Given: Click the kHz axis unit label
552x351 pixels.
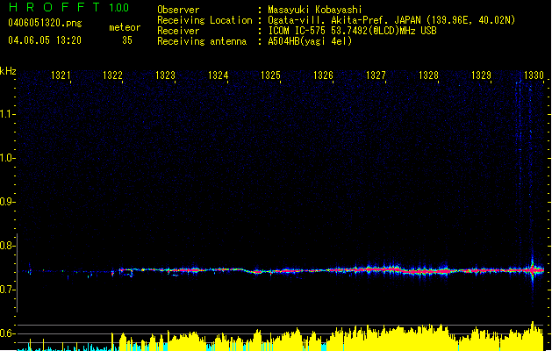Looking at the screenshot, I should 8,71.
